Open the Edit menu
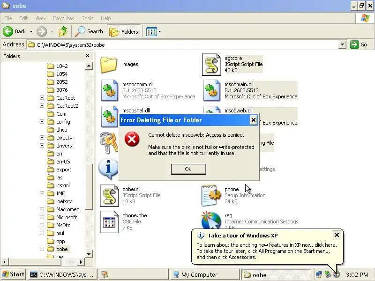The height and width of the screenshot is (281, 375). point(23,18)
